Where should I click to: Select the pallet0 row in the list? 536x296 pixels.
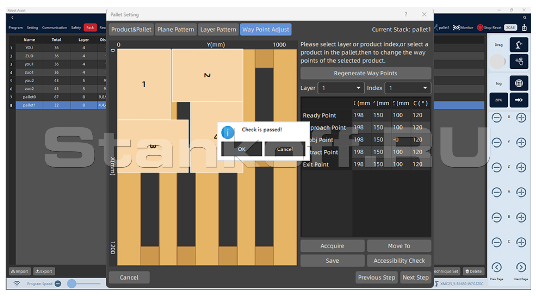coord(58,97)
